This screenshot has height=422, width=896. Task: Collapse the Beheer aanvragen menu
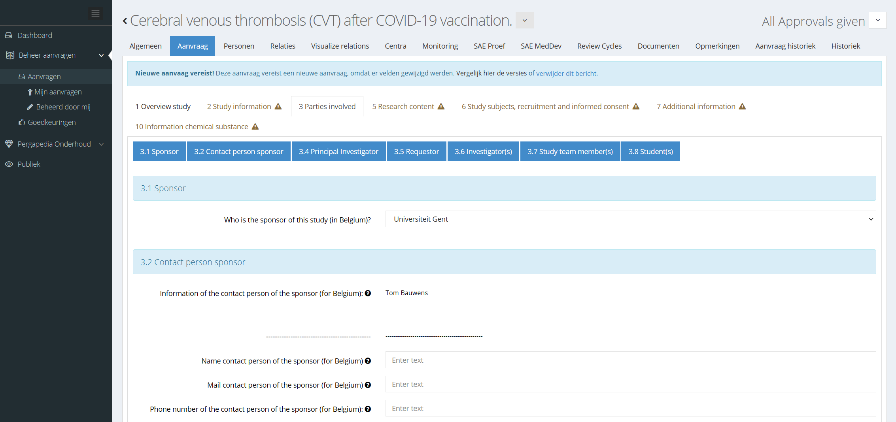click(x=101, y=55)
